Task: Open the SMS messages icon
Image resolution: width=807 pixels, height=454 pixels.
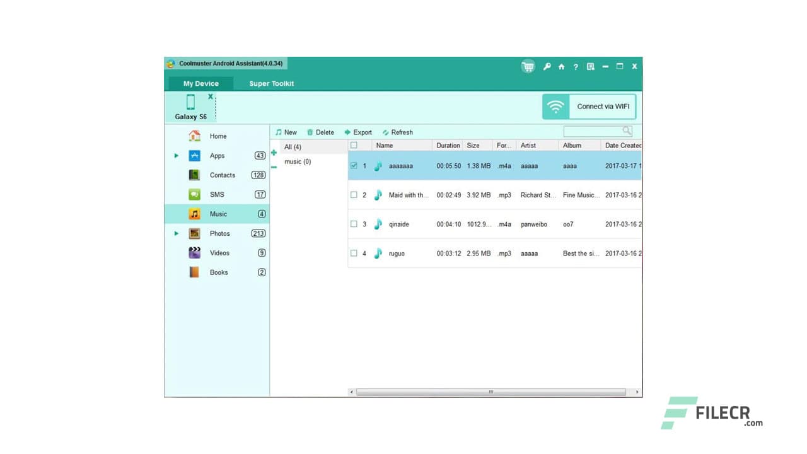Action: tap(194, 194)
